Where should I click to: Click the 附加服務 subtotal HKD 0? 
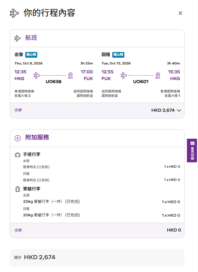tap(174, 230)
